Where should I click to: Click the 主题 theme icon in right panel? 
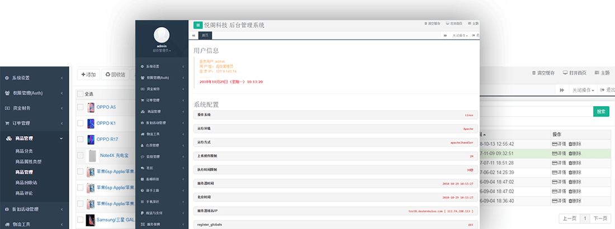[597, 73]
